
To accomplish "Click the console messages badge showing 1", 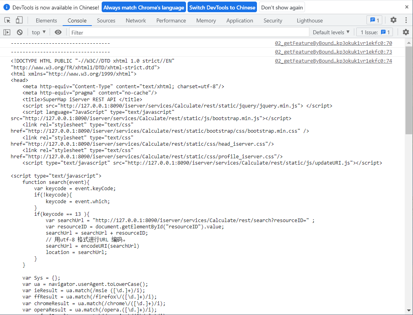I will (x=374, y=20).
